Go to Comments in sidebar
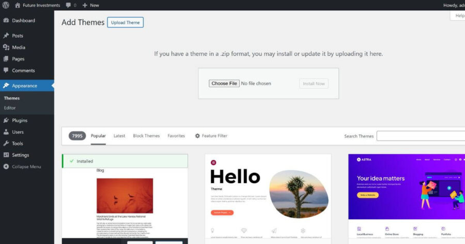Image resolution: width=465 pixels, height=244 pixels. (x=27, y=71)
